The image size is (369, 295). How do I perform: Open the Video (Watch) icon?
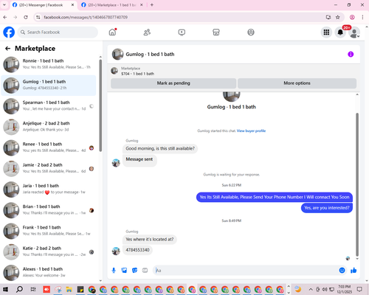click(182, 32)
